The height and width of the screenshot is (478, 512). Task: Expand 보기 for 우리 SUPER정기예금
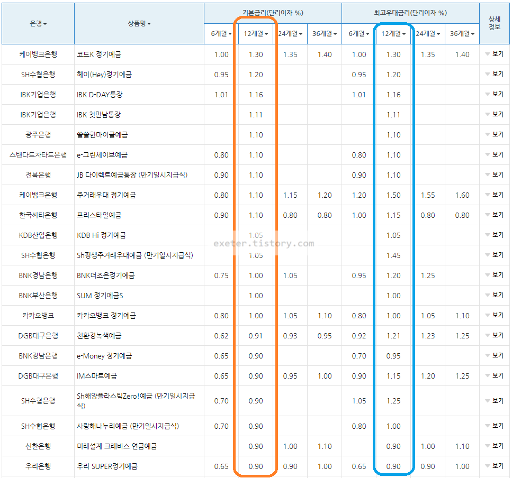[x=495, y=466]
